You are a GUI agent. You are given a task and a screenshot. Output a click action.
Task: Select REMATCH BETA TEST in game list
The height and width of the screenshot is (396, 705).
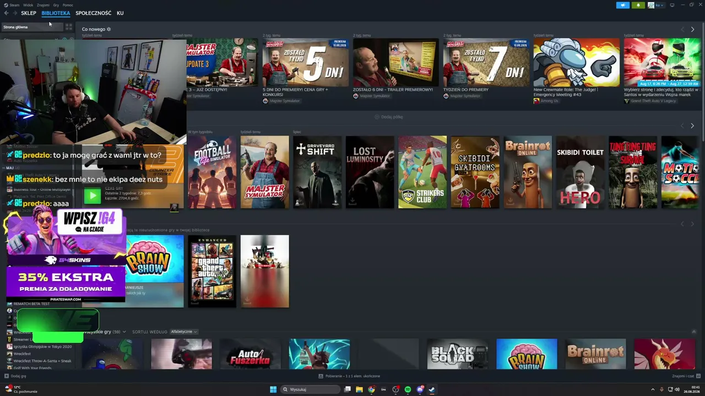pyautogui.click(x=31, y=304)
